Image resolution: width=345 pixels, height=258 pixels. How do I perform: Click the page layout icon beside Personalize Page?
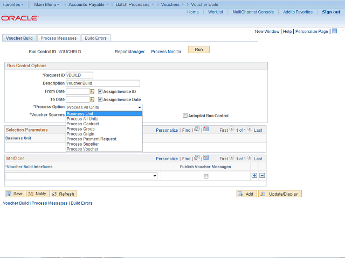click(x=335, y=31)
